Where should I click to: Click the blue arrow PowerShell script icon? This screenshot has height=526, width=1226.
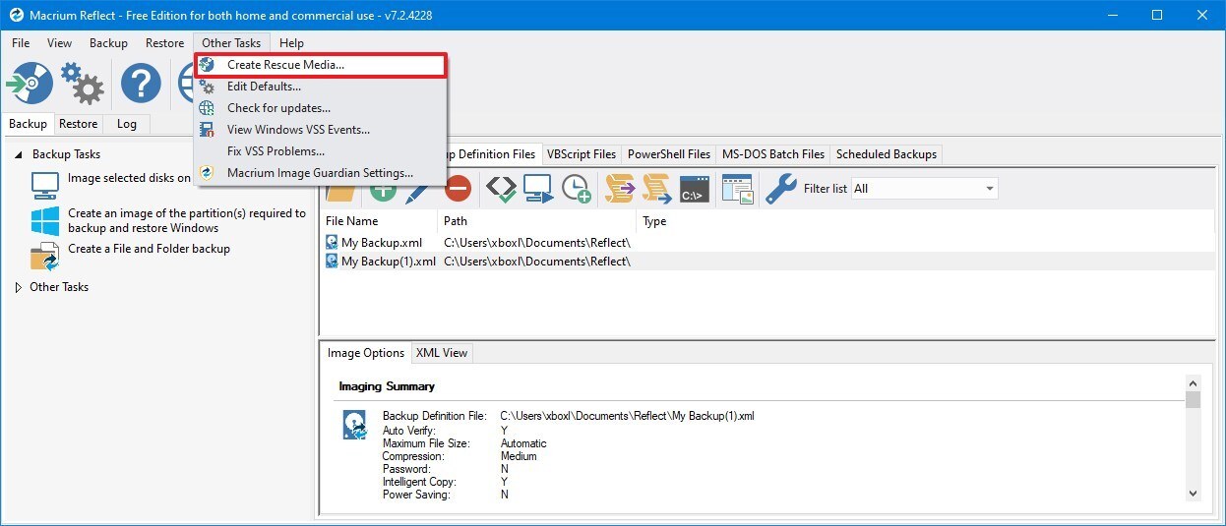656,189
